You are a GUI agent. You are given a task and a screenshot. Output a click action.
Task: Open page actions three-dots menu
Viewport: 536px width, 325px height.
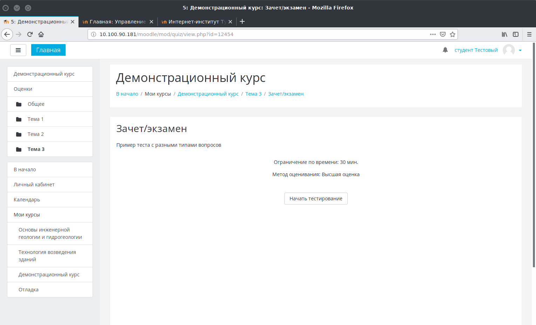tap(433, 34)
